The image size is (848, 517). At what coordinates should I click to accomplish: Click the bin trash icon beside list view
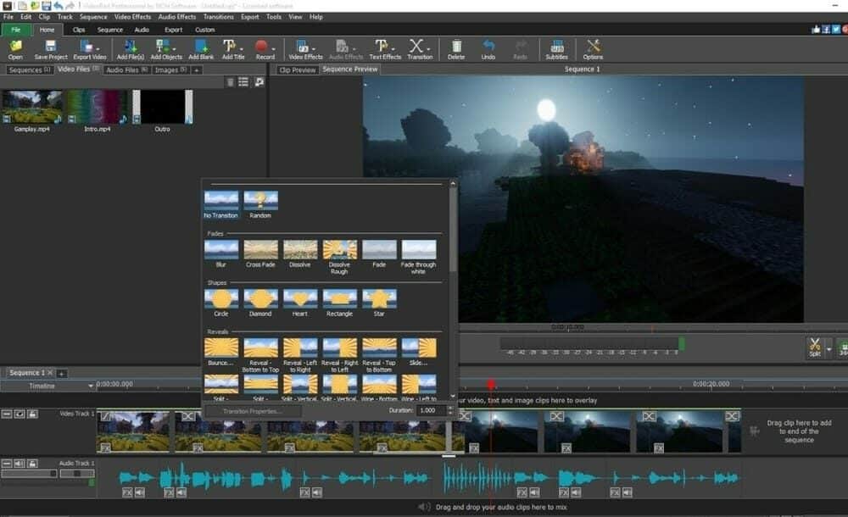coord(230,81)
